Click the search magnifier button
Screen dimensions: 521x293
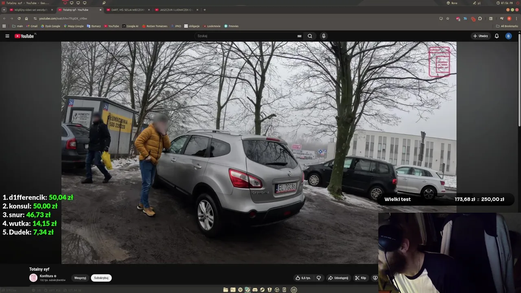(310, 36)
